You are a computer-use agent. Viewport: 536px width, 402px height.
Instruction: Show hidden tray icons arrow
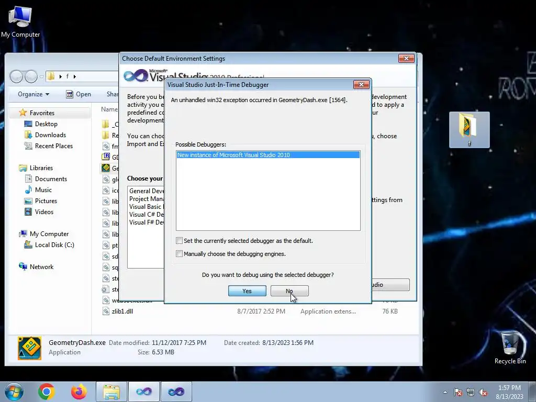tap(445, 392)
